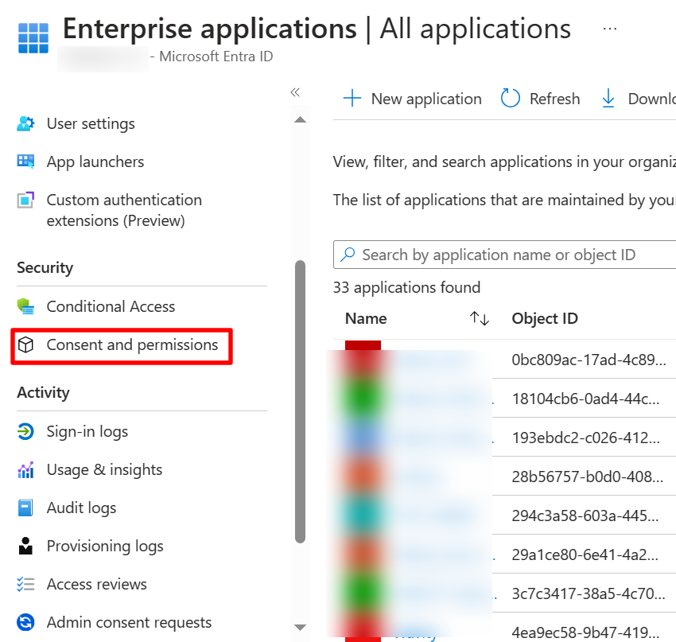
Task: Click the Custom authentication extensions icon
Action: pos(25,200)
